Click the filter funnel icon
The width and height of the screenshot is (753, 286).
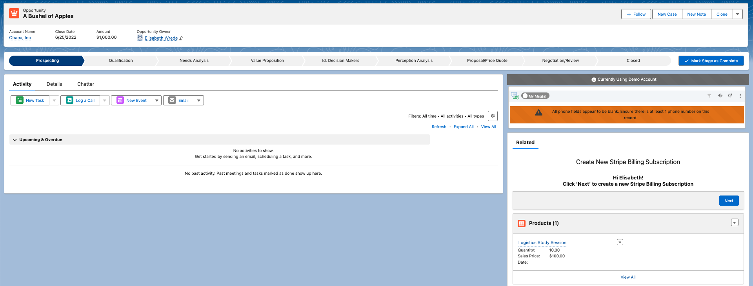point(709,96)
